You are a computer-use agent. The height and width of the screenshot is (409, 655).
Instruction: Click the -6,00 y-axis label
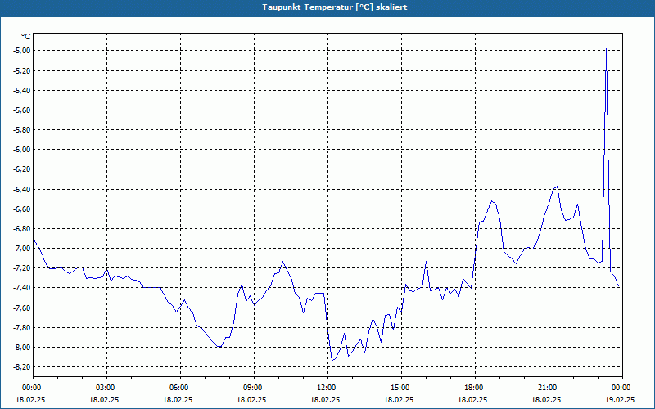(21, 150)
